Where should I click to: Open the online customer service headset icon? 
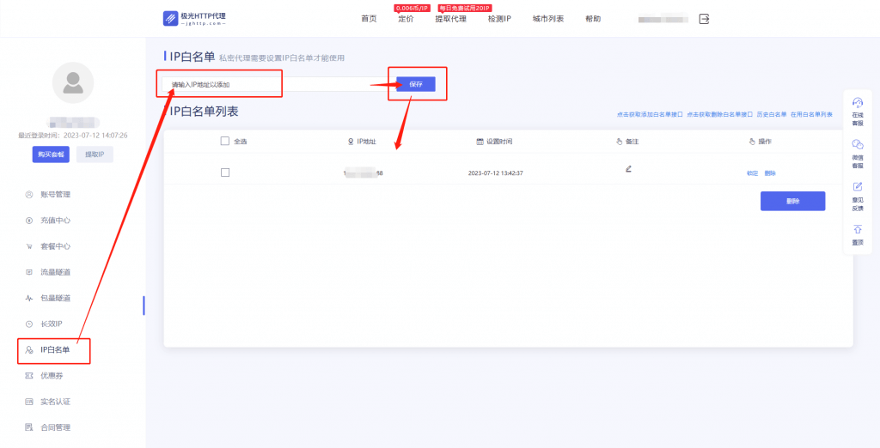point(857,103)
